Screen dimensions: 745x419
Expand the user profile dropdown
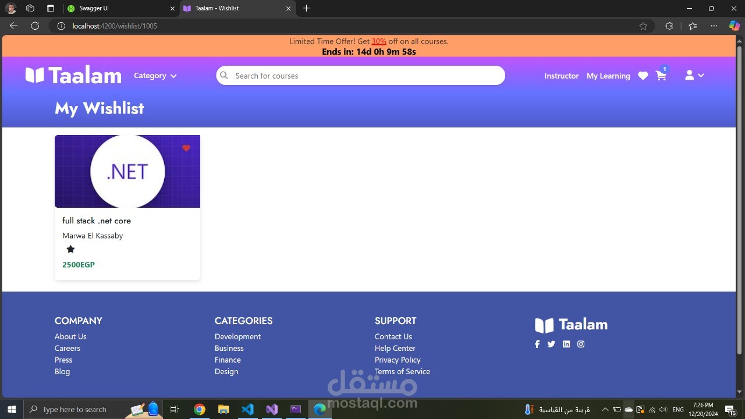tap(694, 76)
